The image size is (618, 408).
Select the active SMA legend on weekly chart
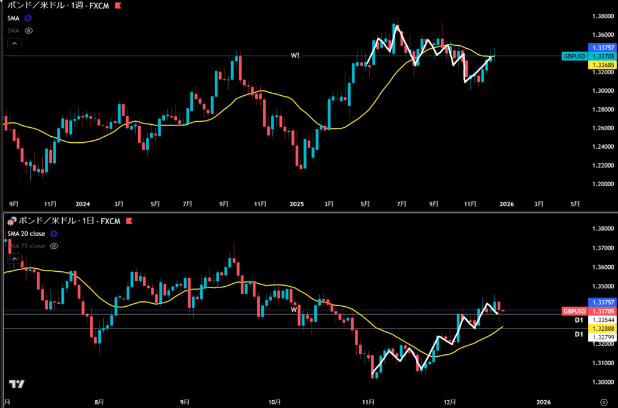(x=13, y=19)
